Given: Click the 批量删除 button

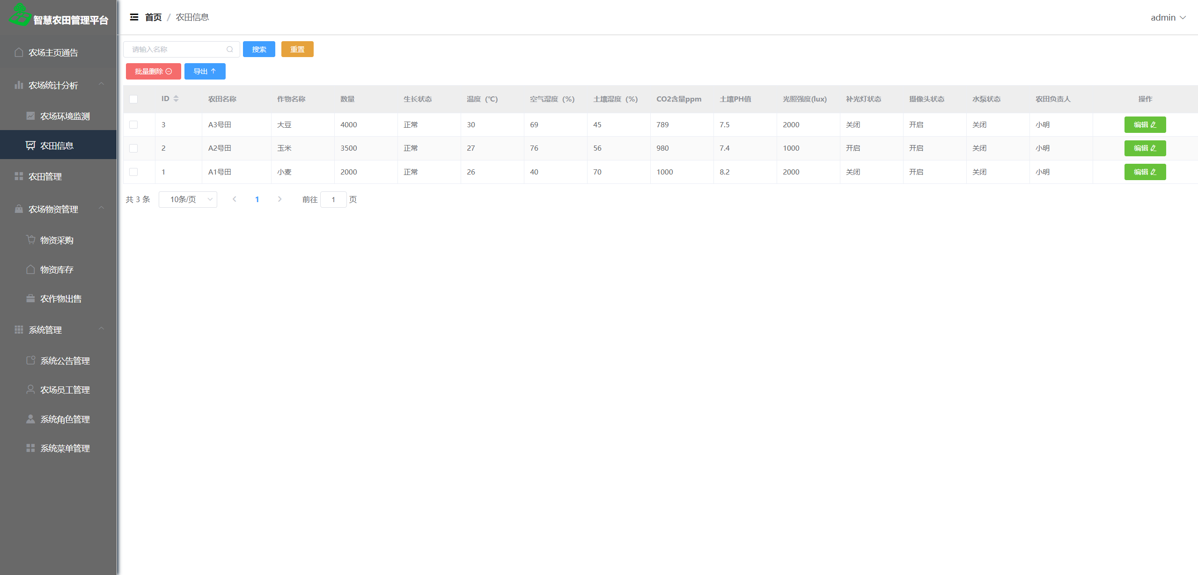Looking at the screenshot, I should click(153, 72).
